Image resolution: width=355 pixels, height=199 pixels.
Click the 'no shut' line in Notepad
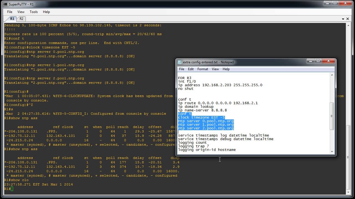pyautogui.click(x=186, y=89)
